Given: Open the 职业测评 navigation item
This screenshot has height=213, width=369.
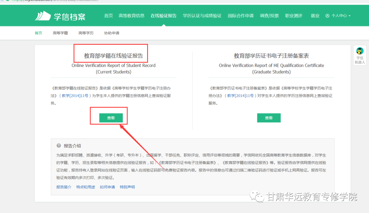Looking at the screenshot, I should click(x=294, y=16).
